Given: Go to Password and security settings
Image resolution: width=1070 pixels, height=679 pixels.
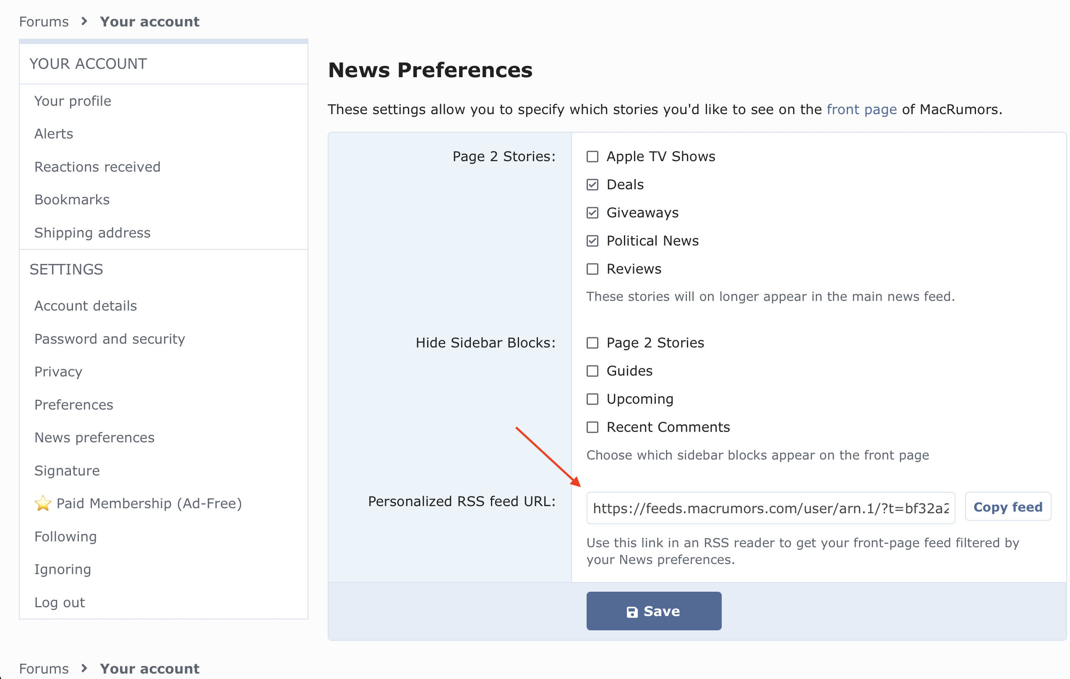Looking at the screenshot, I should pos(110,339).
